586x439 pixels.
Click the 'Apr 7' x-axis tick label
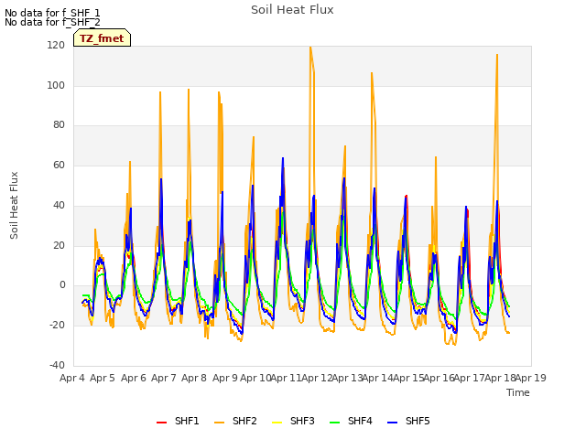click(x=164, y=378)
